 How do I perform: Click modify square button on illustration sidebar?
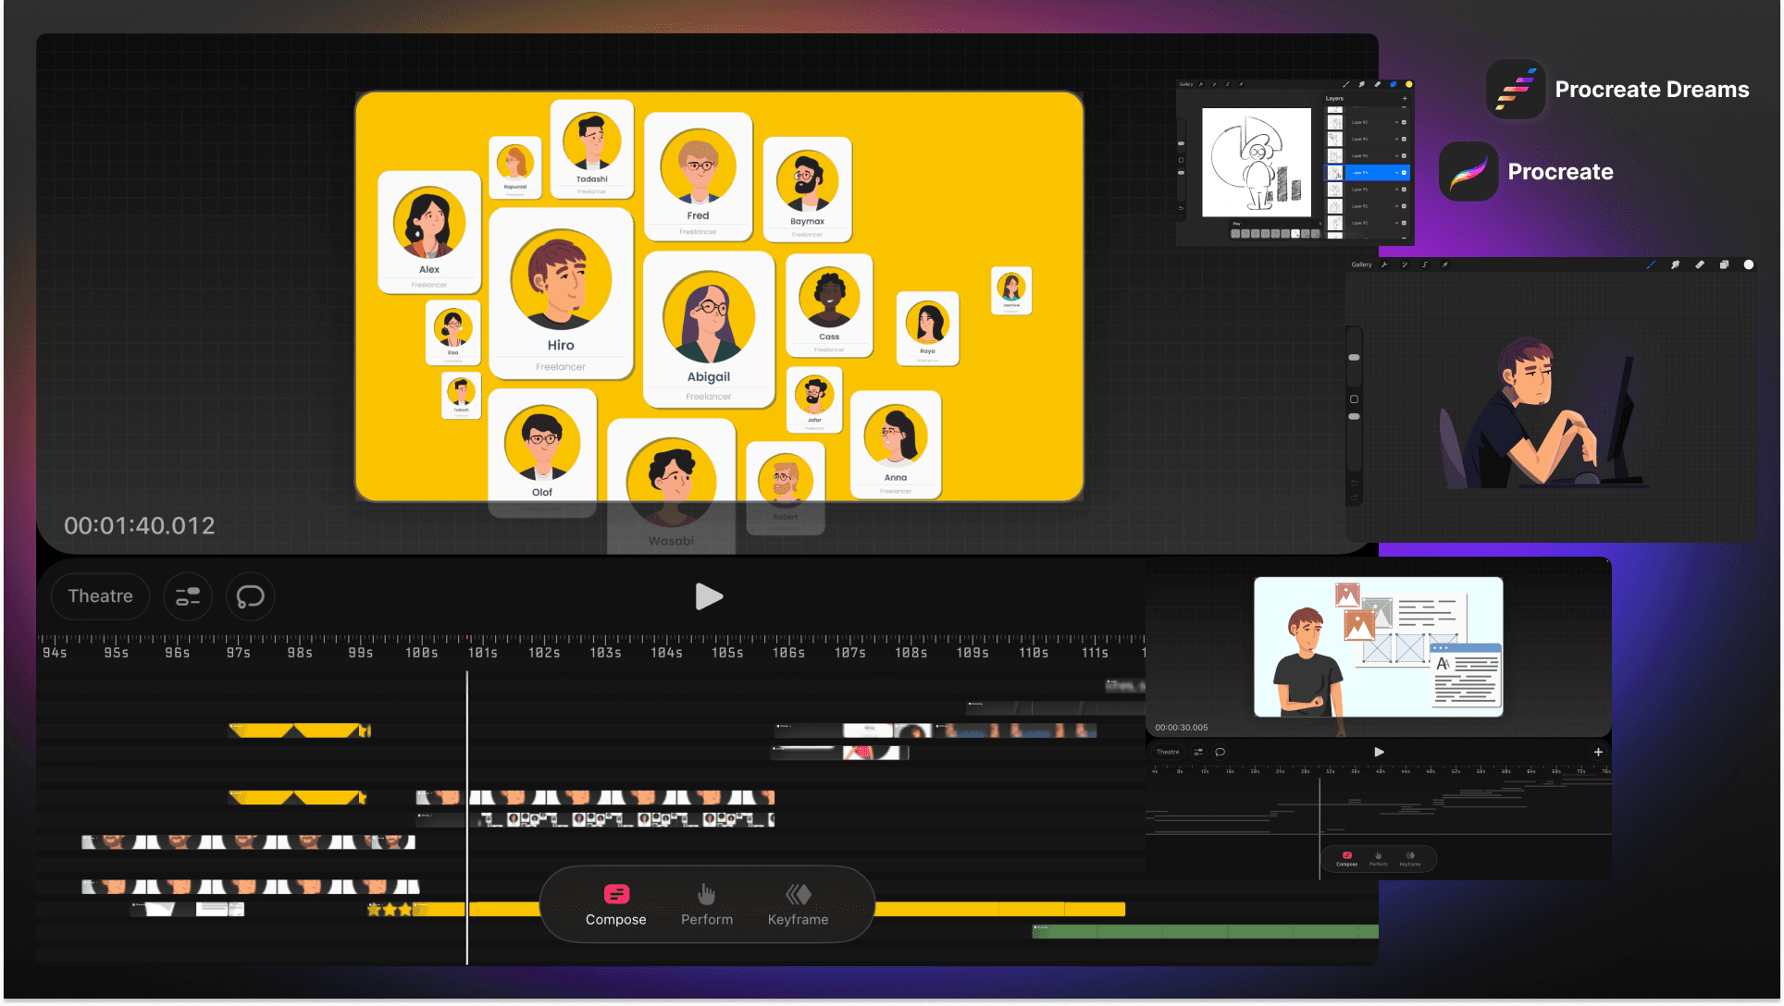[1354, 399]
